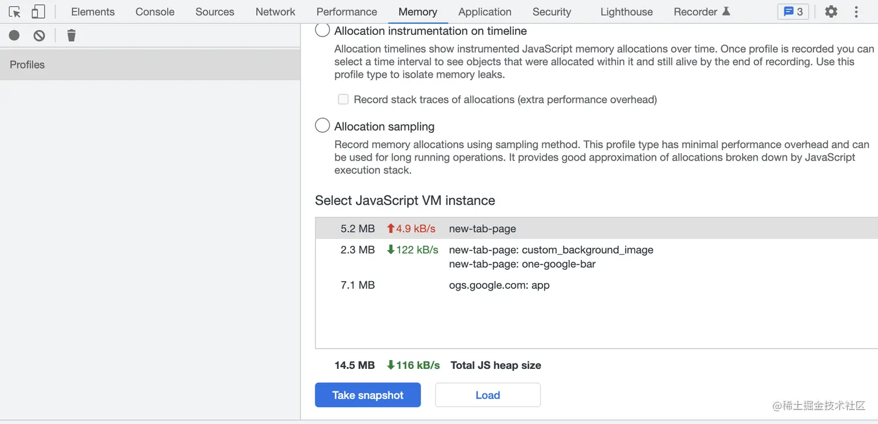Click the Take snapshot button

[368, 395]
